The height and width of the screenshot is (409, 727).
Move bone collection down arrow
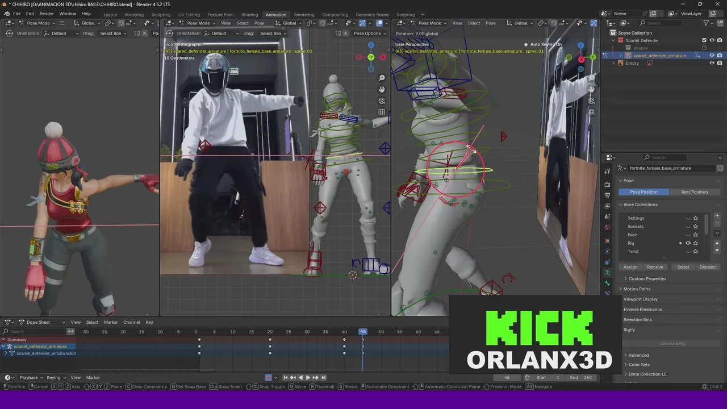717,251
